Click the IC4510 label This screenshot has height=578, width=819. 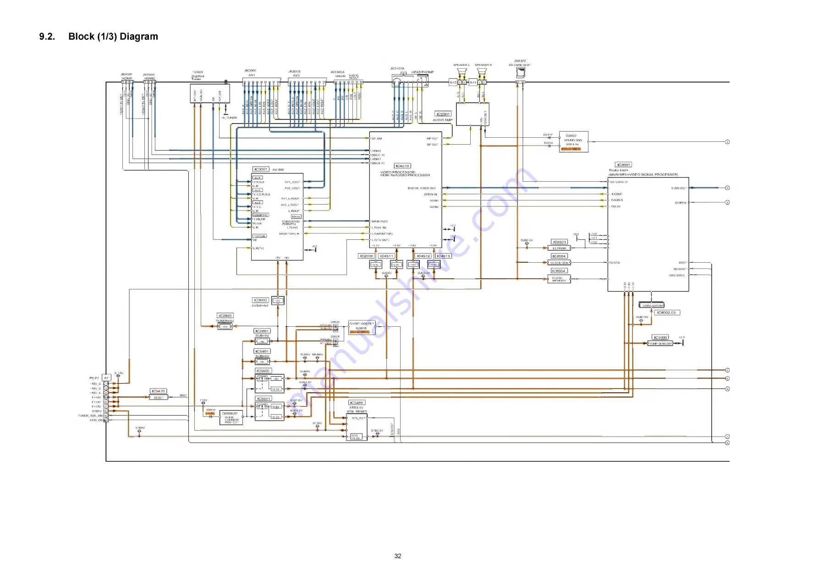tap(402, 166)
